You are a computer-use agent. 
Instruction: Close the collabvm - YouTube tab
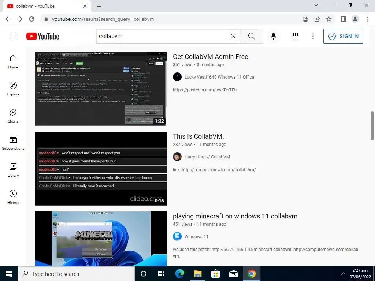[x=85, y=6]
